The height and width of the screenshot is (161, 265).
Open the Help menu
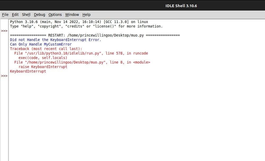point(86,15)
